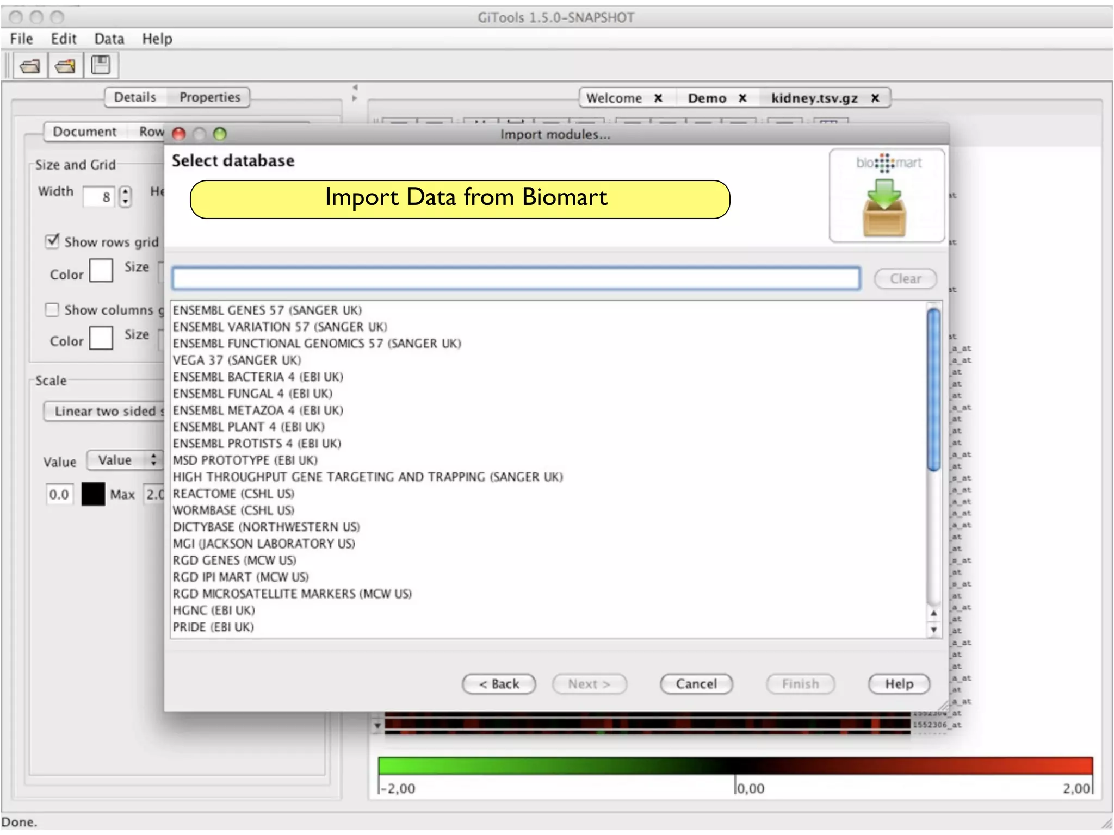Select HGNC (EBI UK)
Viewport: 1114px width, 835px height.
(548, 610)
